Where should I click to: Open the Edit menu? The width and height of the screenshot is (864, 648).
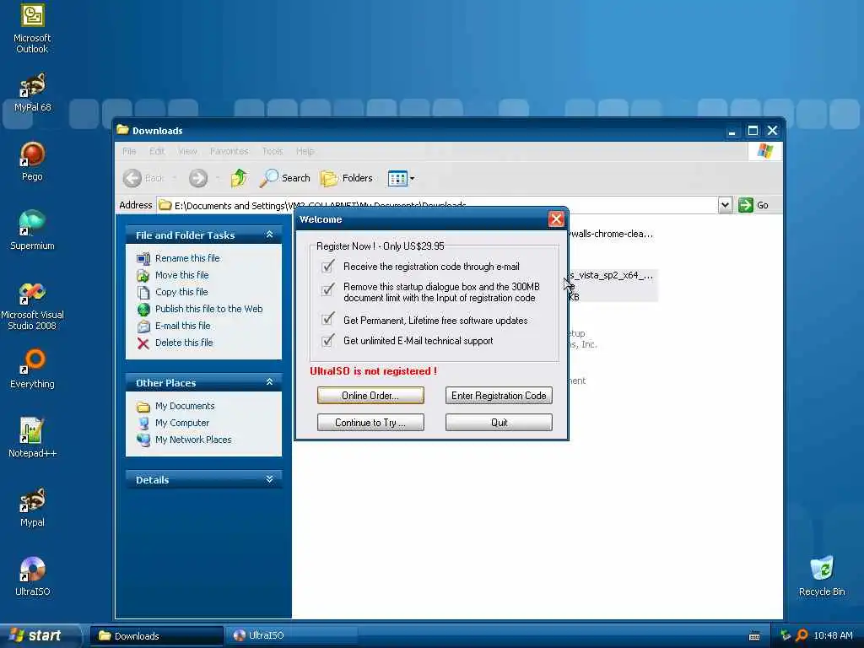[157, 151]
